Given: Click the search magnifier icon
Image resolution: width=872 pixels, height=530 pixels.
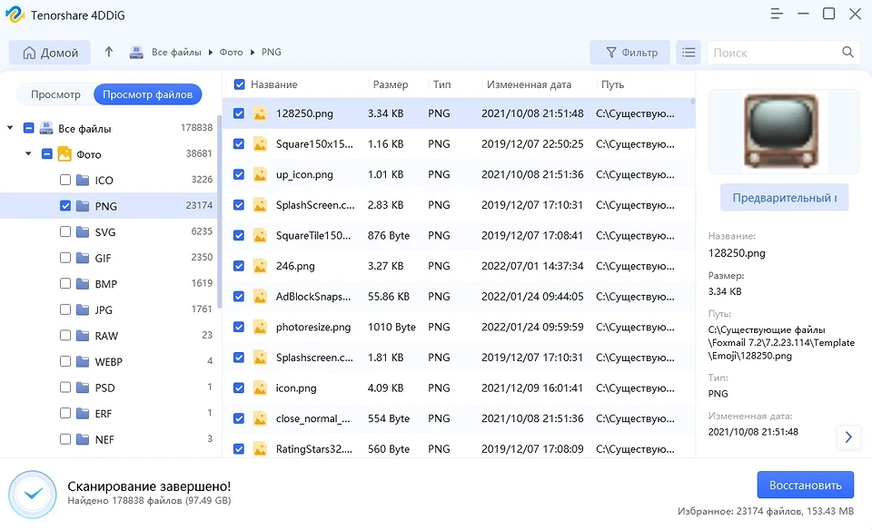Looking at the screenshot, I should pyautogui.click(x=847, y=53).
